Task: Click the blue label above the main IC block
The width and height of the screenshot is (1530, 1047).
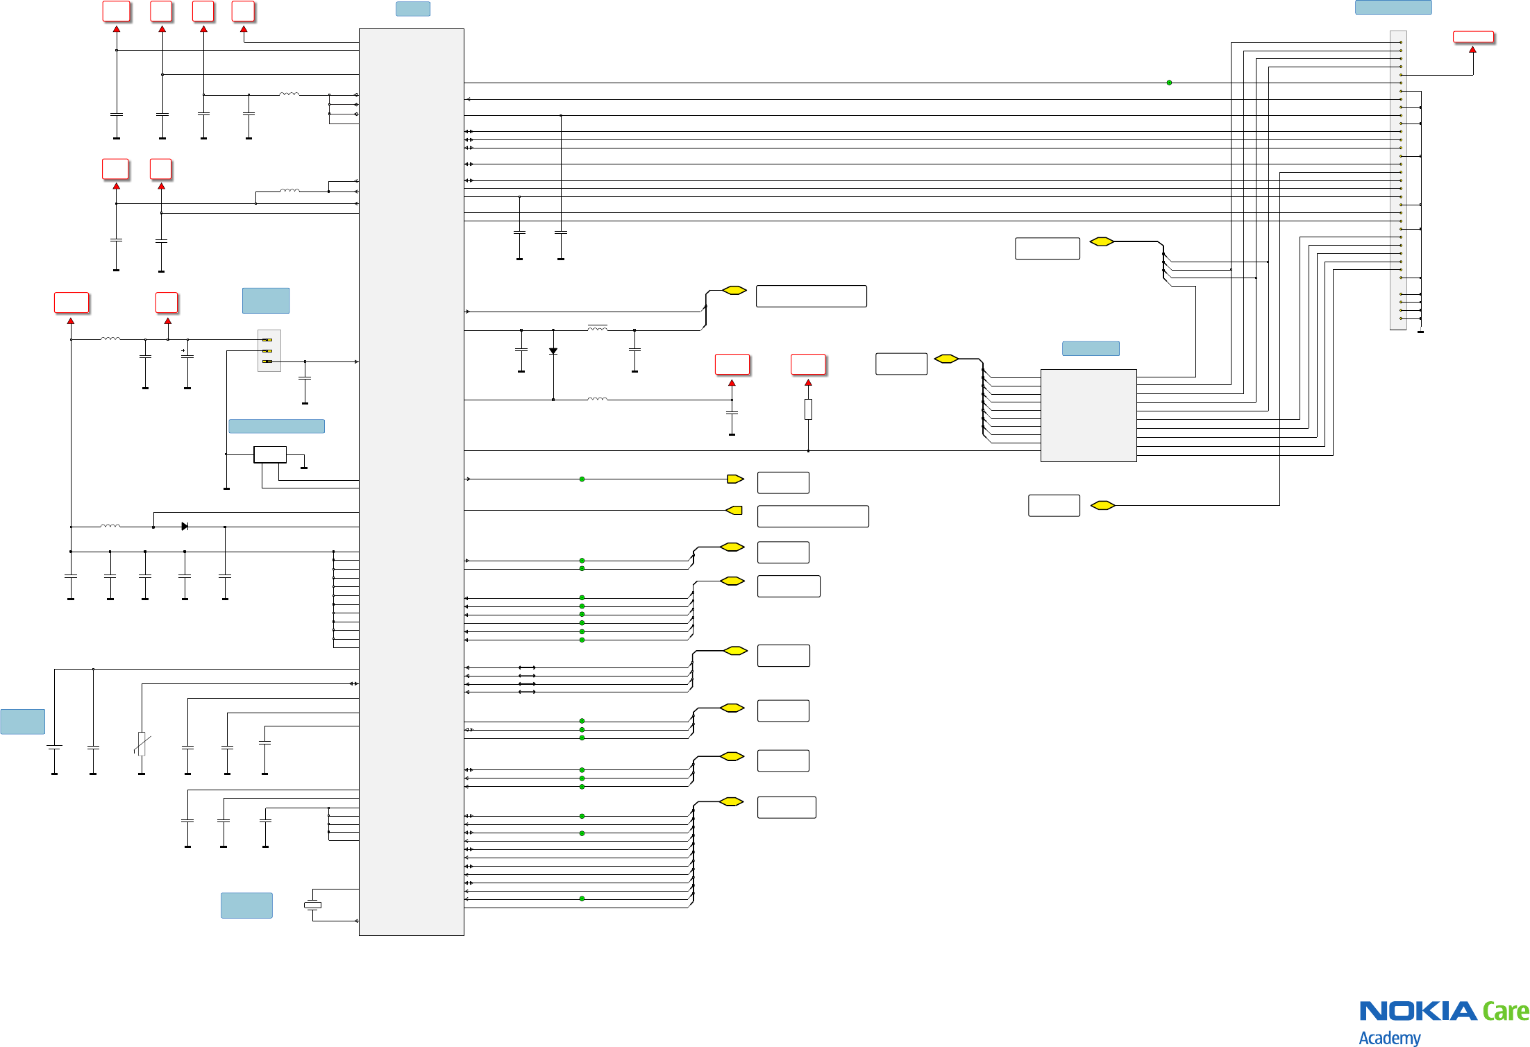Action: click(412, 9)
